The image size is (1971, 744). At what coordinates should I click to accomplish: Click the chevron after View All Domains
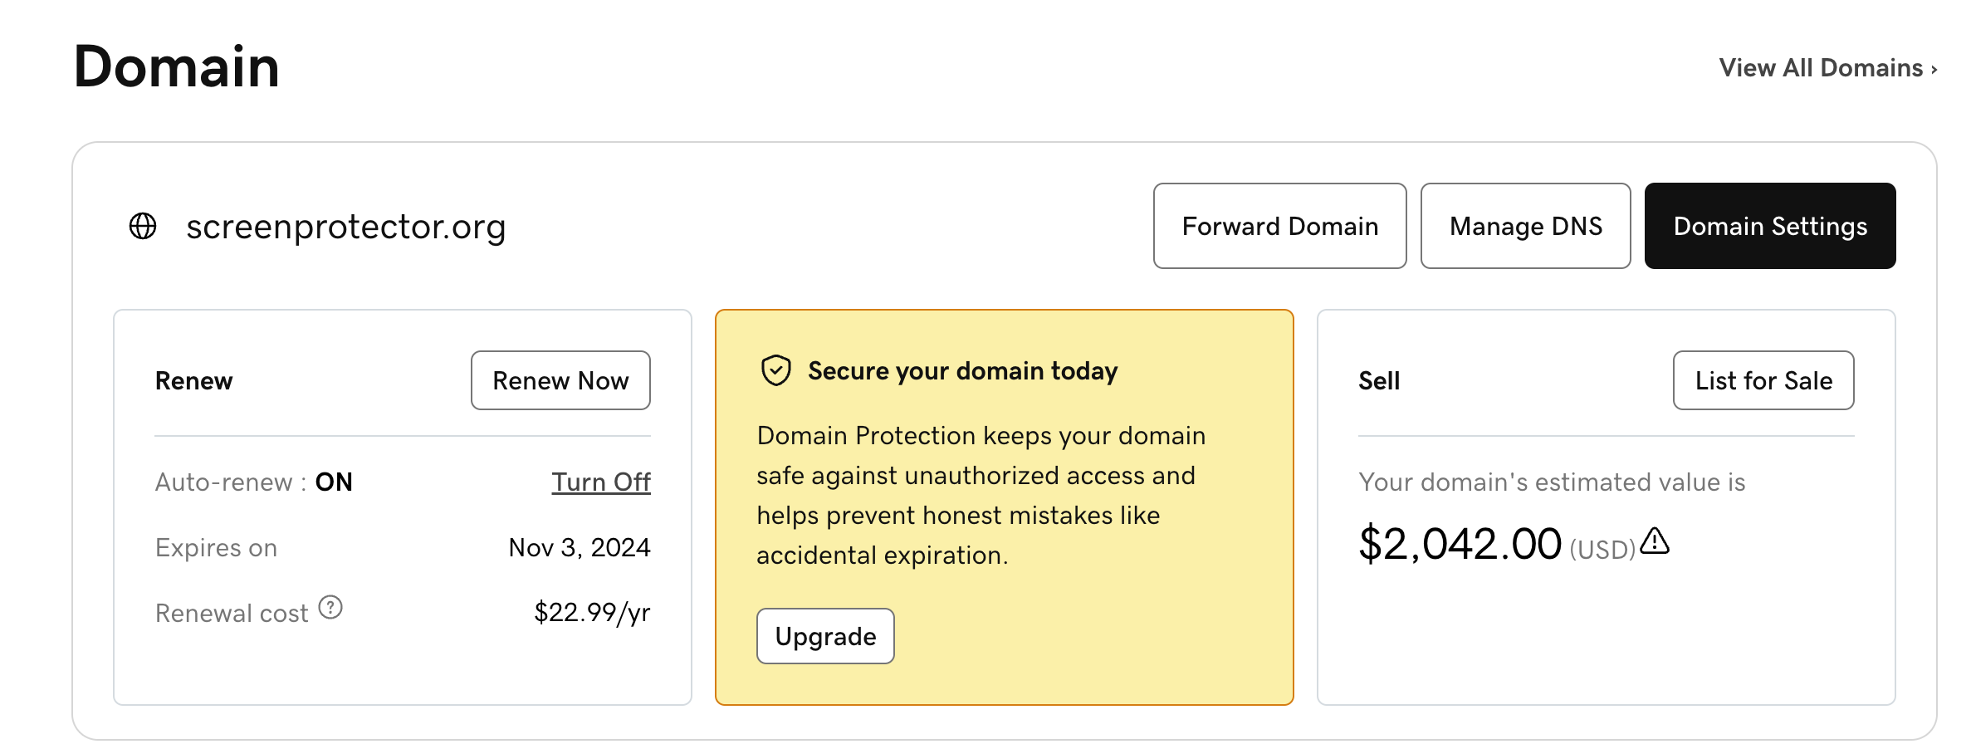coord(1934,70)
